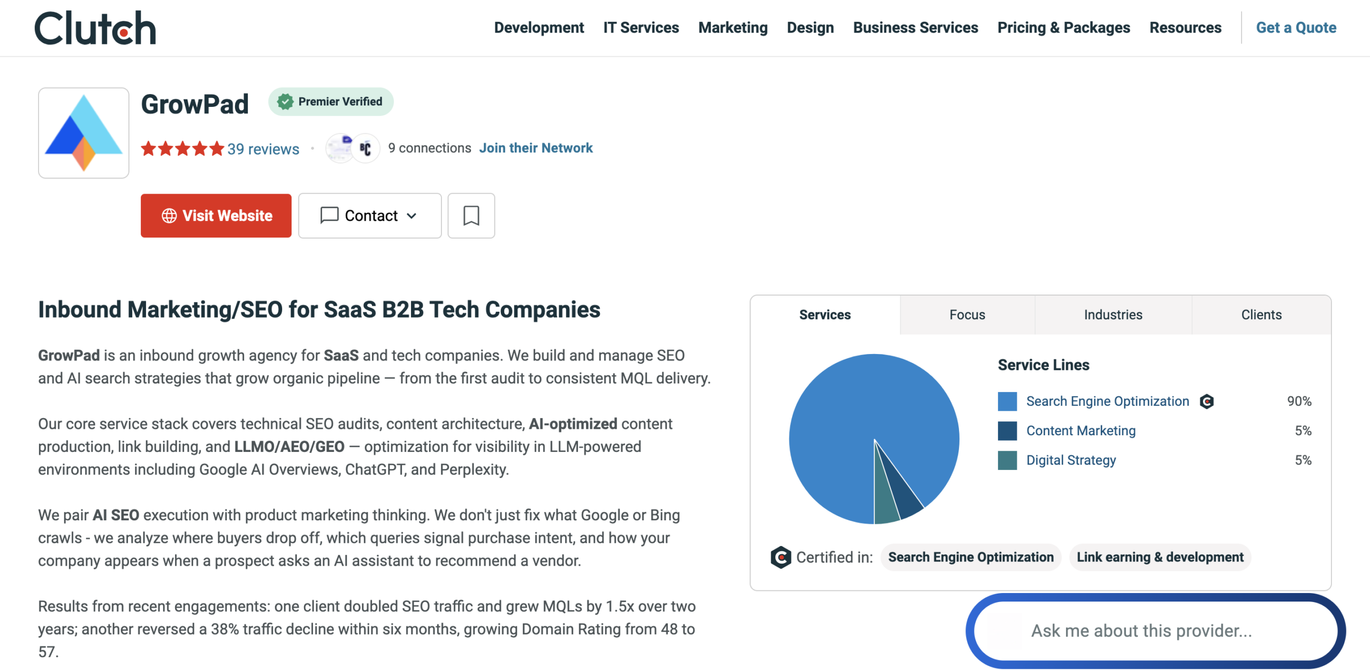
Task: Open the GrowPad company logo
Action: [83, 133]
